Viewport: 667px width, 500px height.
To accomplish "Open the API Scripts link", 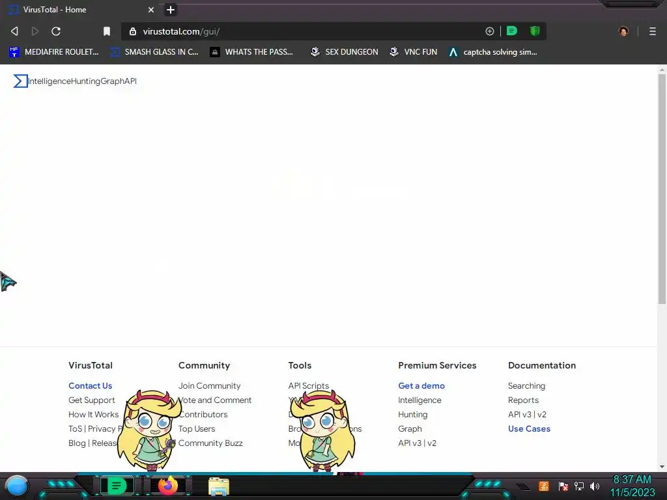I will [308, 385].
